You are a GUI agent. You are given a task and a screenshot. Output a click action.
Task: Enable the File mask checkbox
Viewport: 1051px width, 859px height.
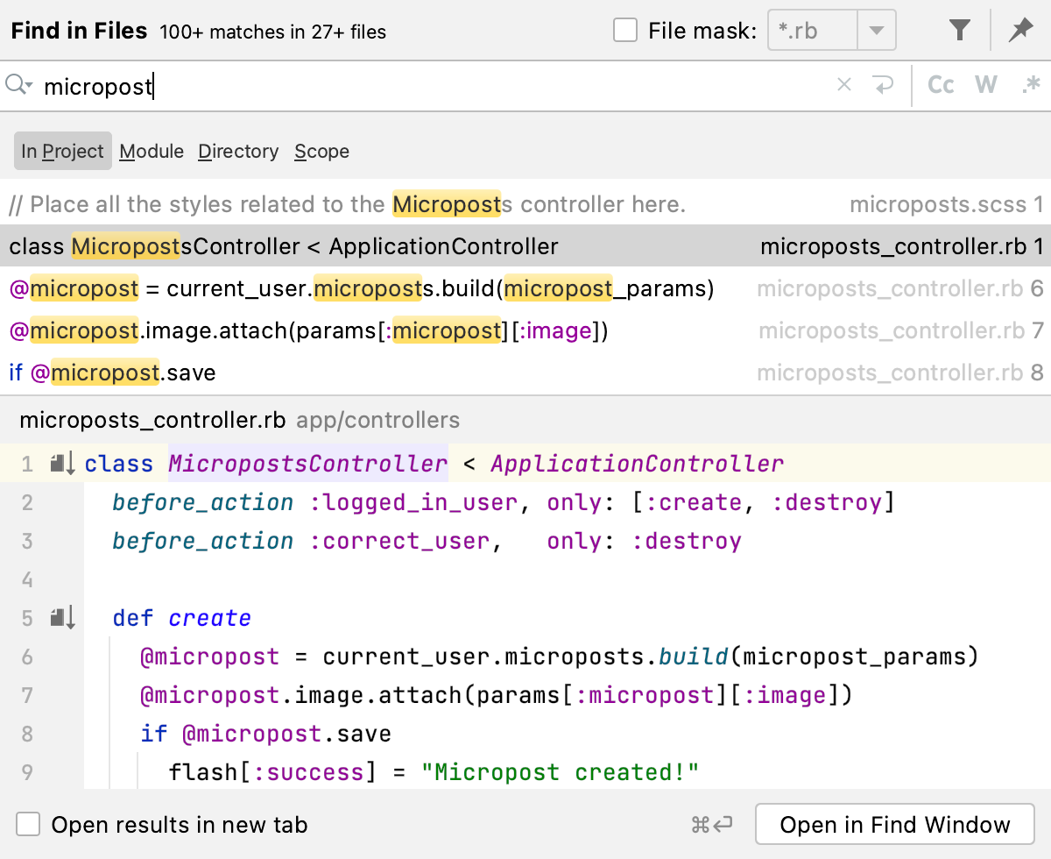(625, 29)
